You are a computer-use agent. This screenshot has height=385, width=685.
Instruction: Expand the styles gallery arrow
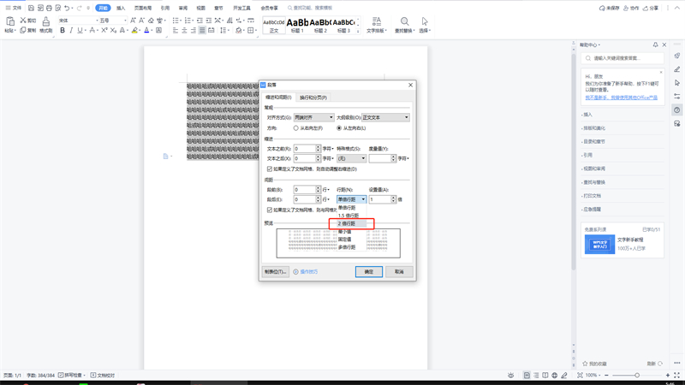coord(358,31)
